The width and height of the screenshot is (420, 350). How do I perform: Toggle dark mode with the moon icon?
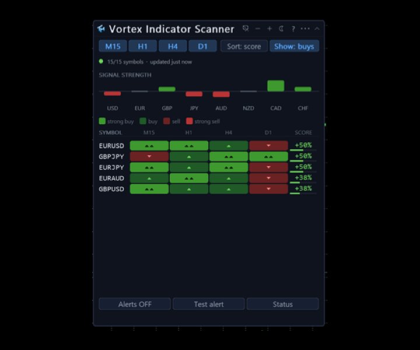click(281, 29)
